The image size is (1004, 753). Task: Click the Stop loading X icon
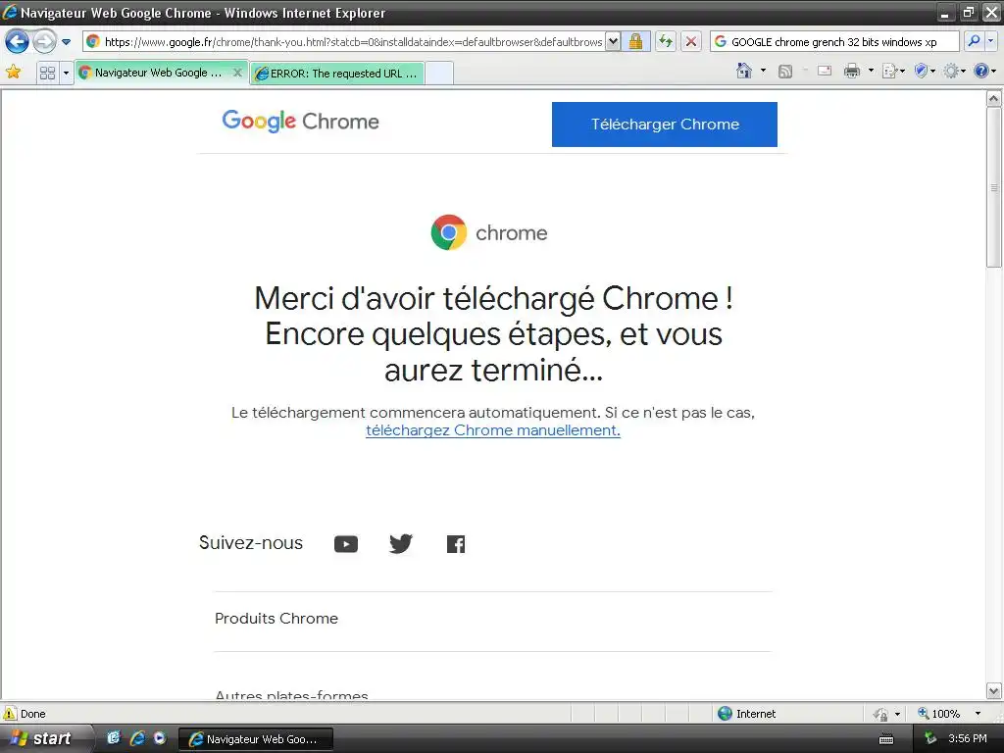tap(691, 41)
